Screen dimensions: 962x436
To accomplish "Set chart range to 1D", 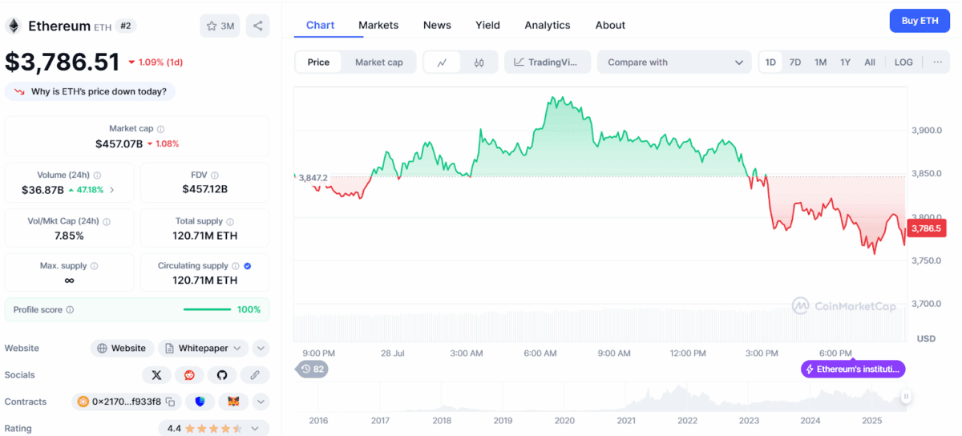I will click(770, 63).
